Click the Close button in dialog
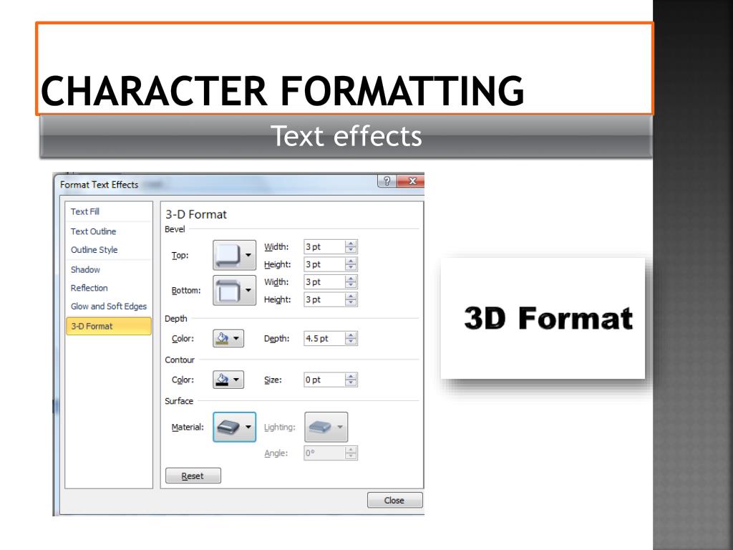The image size is (733, 550). coord(394,500)
